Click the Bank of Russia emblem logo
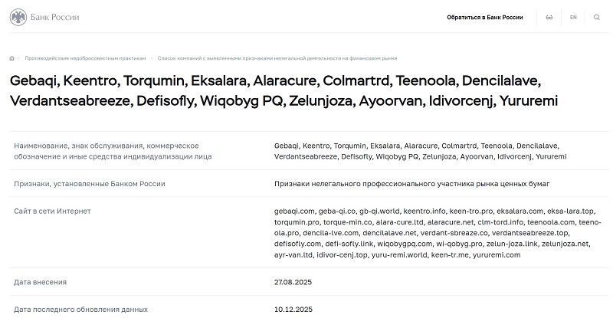 click(17, 17)
